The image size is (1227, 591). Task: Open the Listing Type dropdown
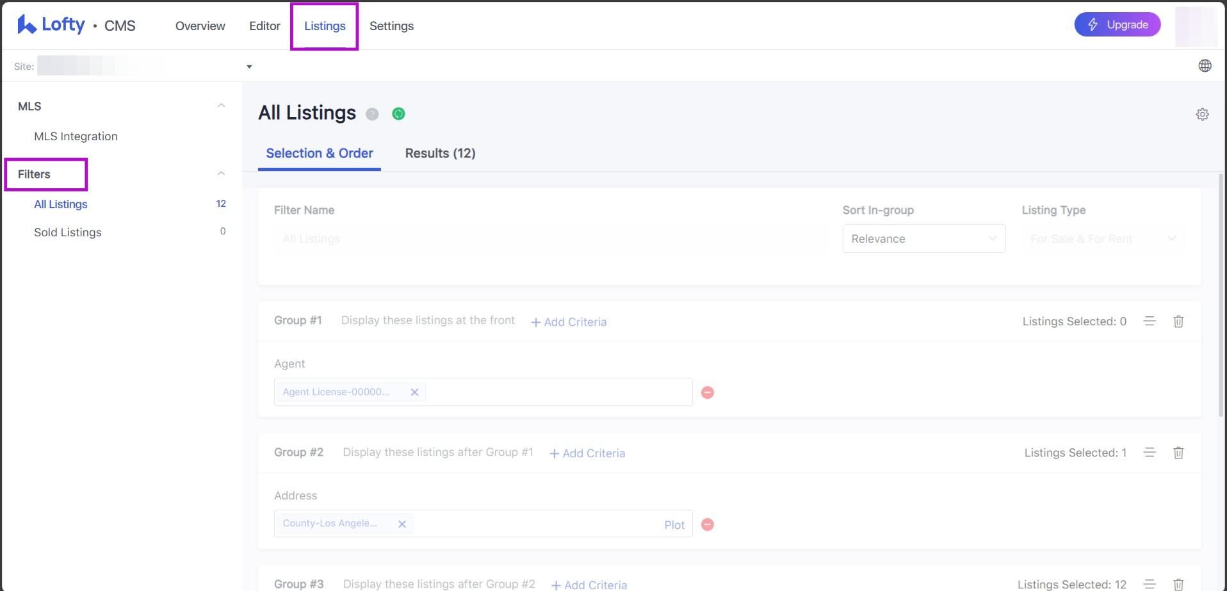click(x=1103, y=239)
